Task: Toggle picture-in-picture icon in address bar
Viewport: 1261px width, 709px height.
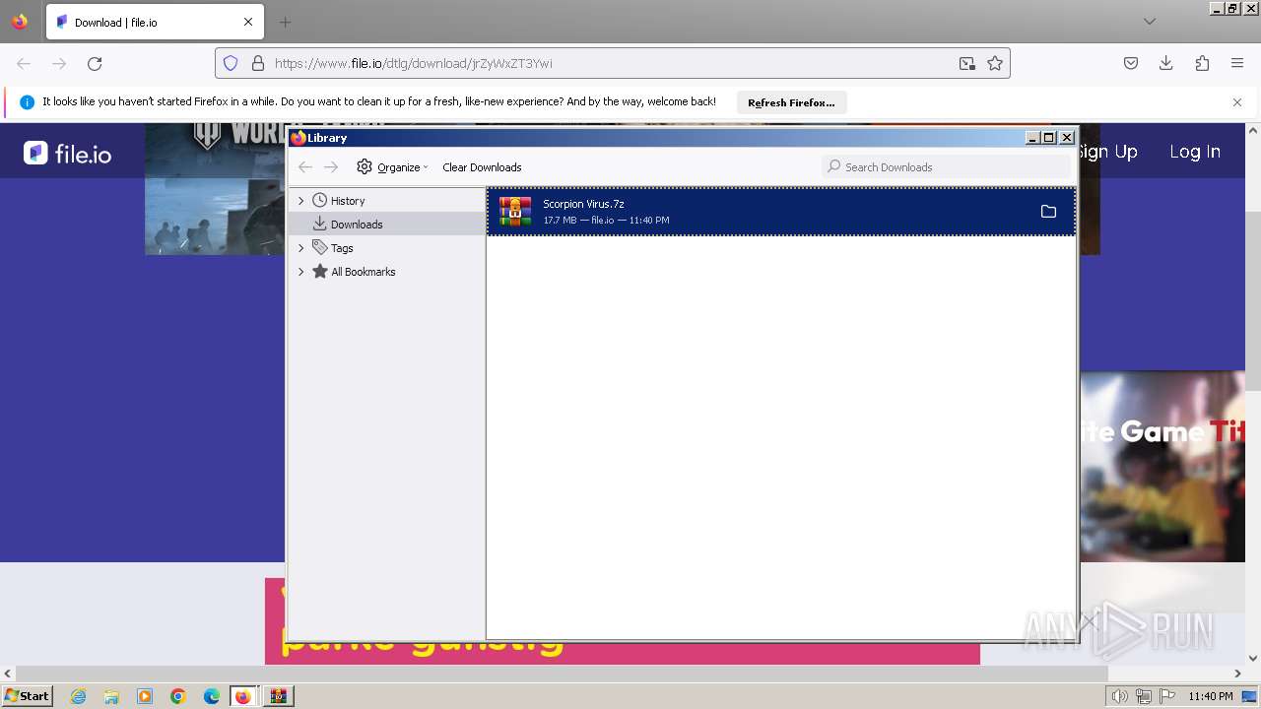Action: (967, 63)
